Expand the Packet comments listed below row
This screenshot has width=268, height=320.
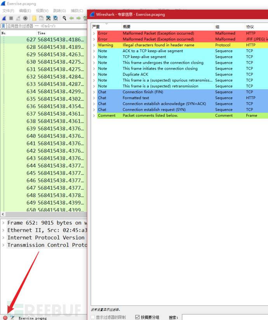94,115
